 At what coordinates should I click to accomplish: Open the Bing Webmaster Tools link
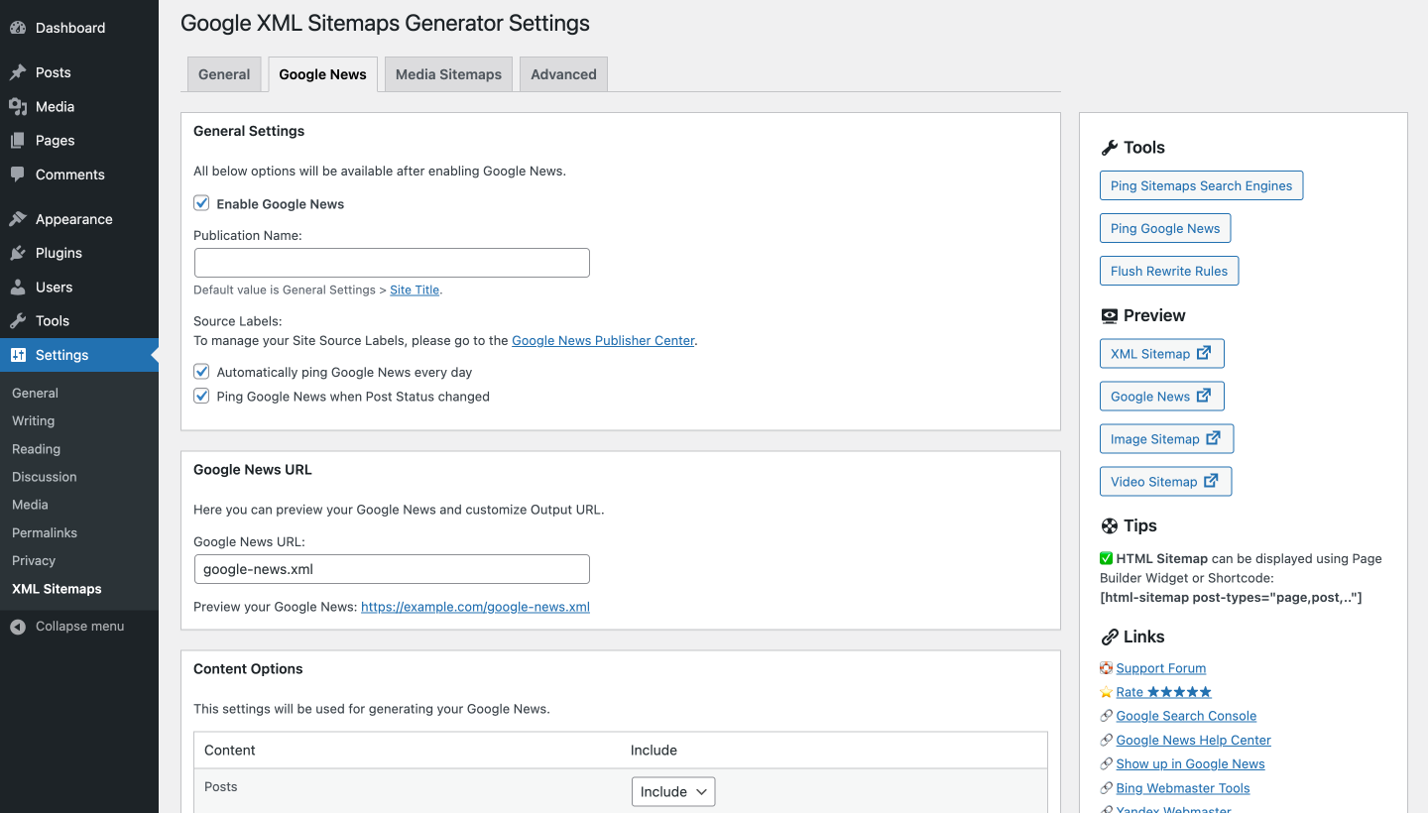1183,788
